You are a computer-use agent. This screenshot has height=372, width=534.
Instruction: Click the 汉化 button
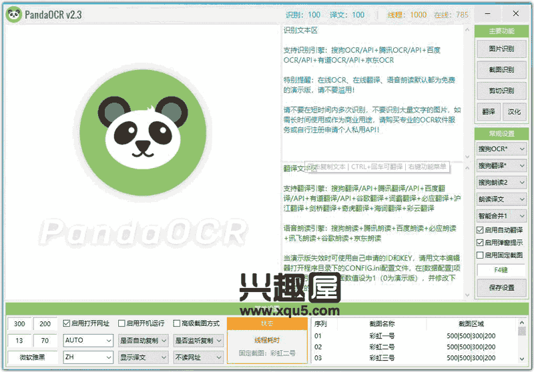click(x=514, y=111)
